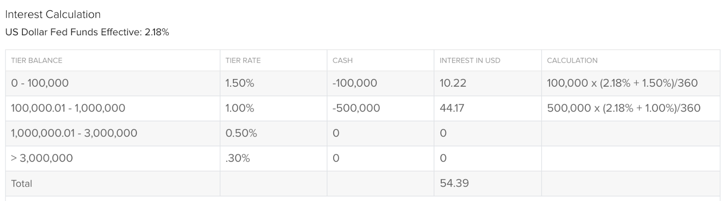725x201 pixels.
Task: Select the 100,000 x (2.18% + 1.50%)/360 formula
Action: [622, 83]
